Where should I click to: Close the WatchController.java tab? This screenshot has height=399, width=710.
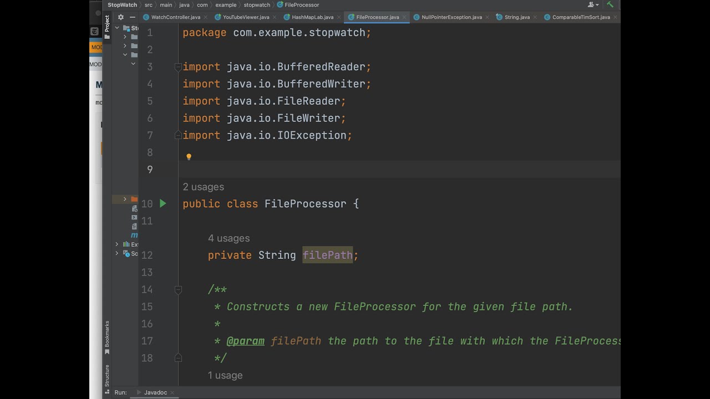206,17
